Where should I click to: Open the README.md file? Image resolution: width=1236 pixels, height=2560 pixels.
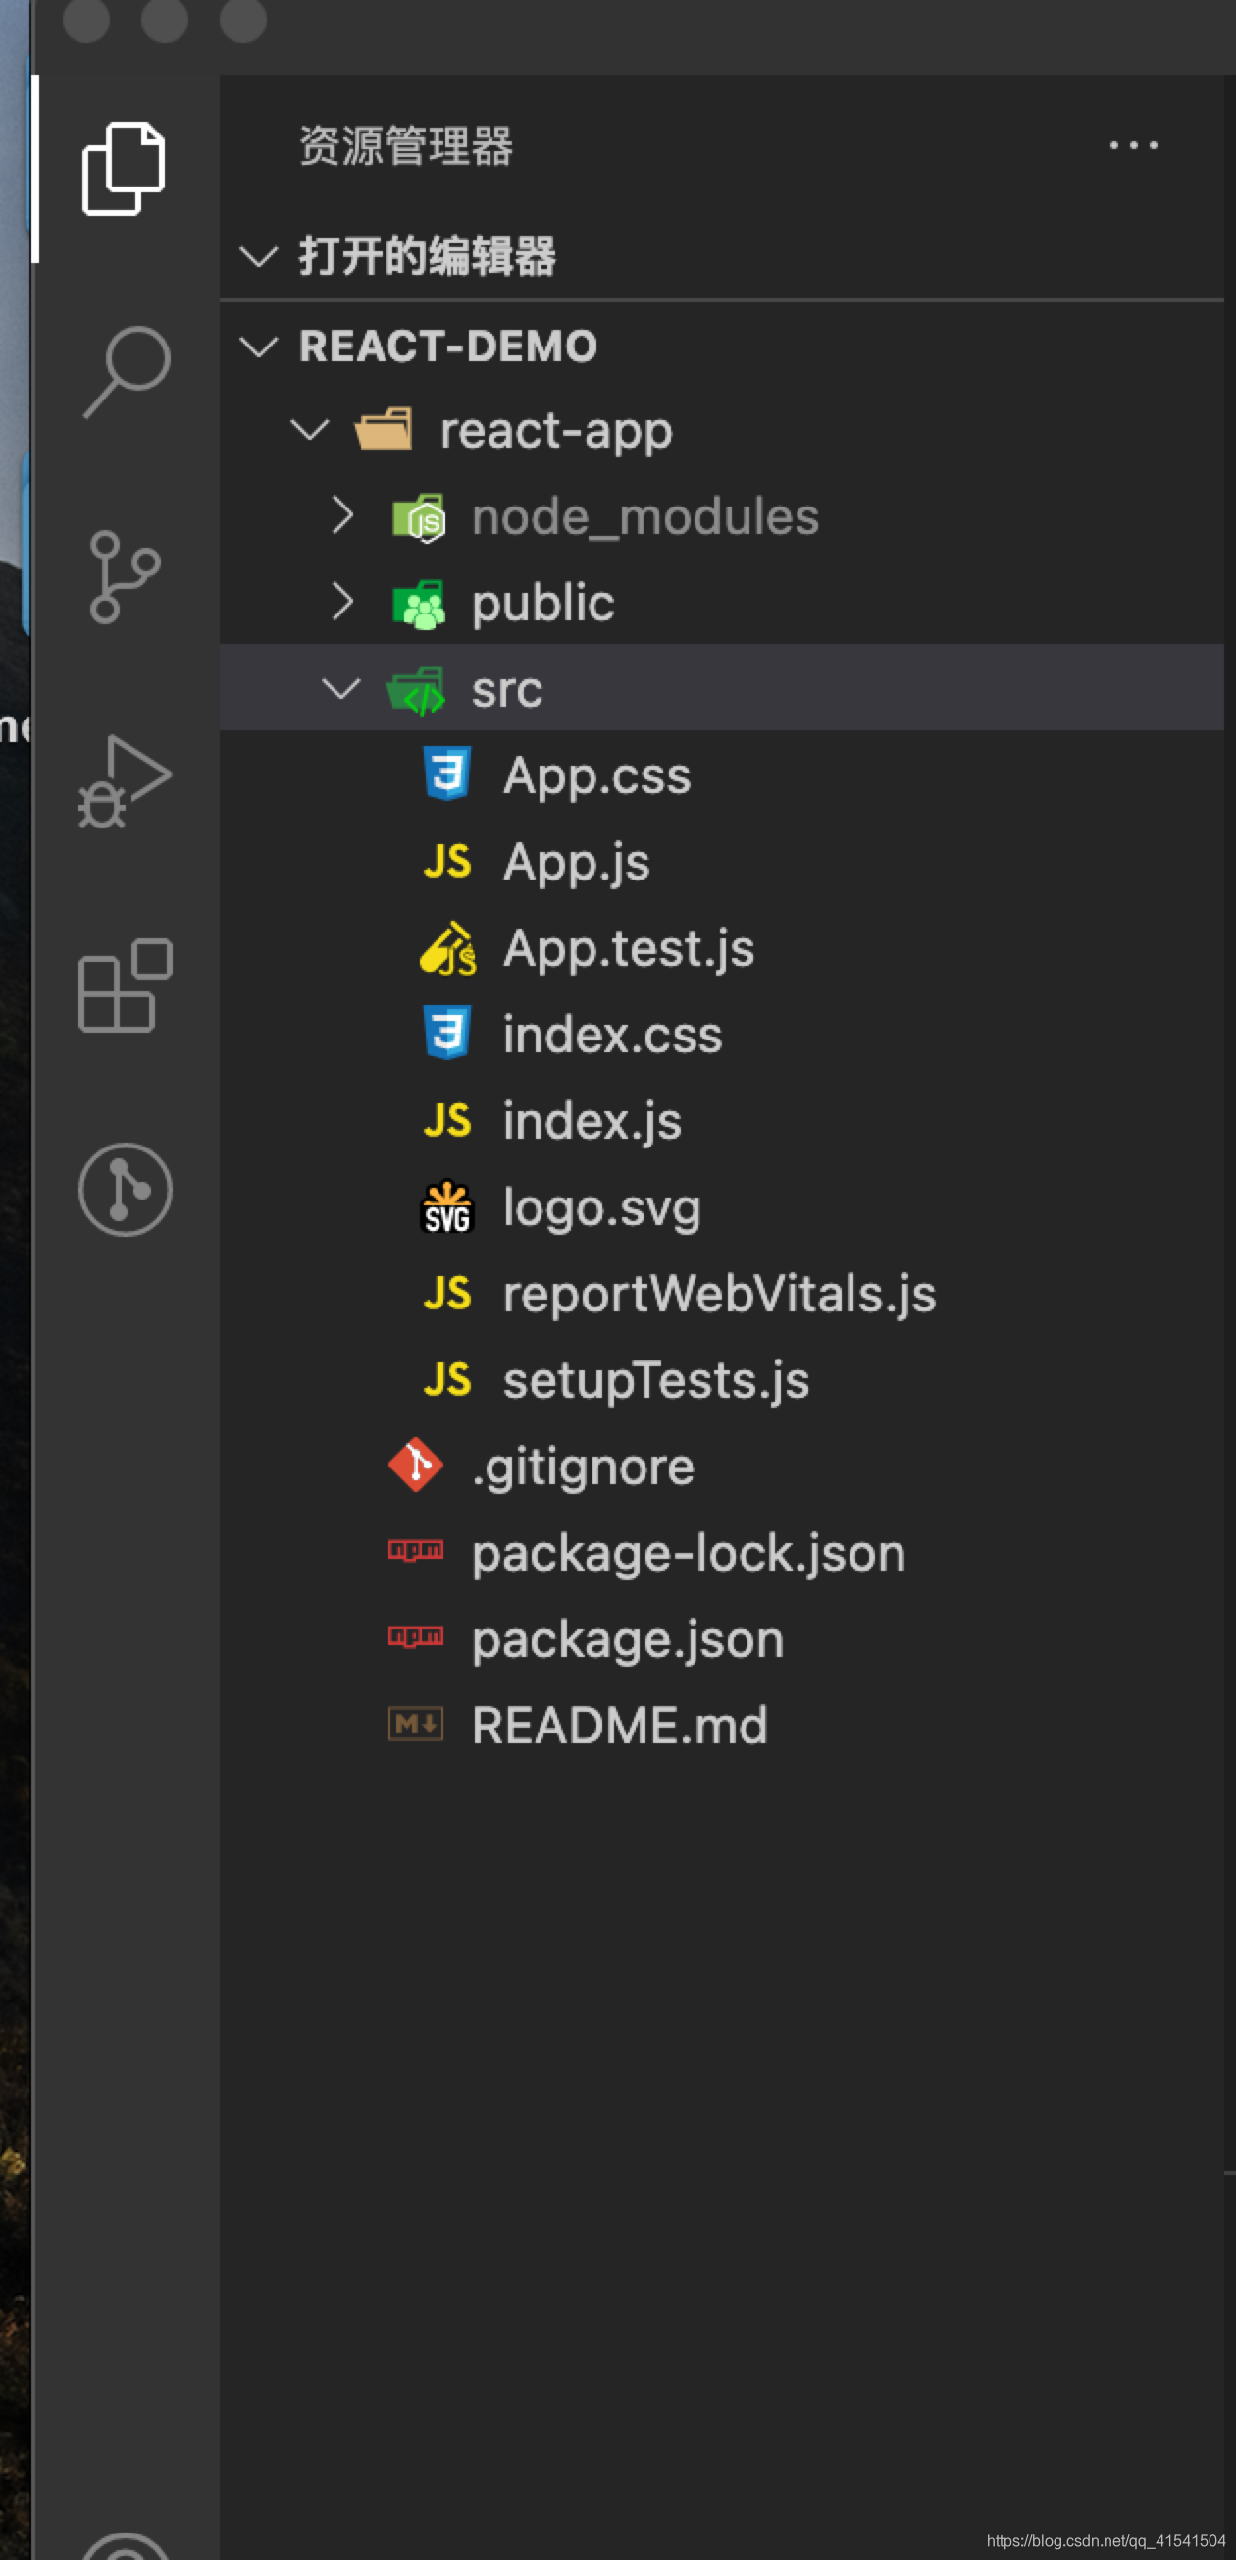pyautogui.click(x=620, y=1726)
